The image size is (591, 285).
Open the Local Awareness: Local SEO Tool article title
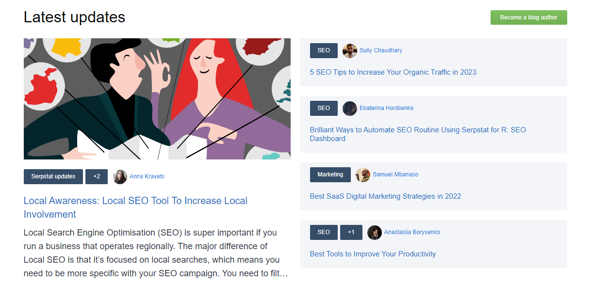pyautogui.click(x=135, y=207)
